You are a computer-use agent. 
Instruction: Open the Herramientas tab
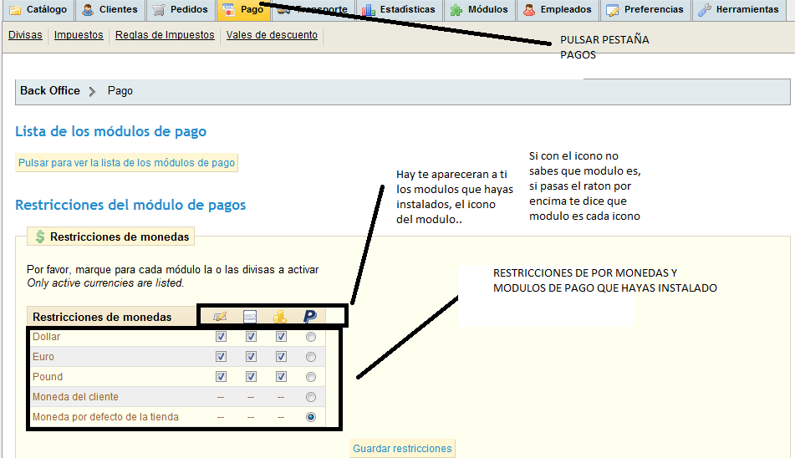pyautogui.click(x=739, y=9)
